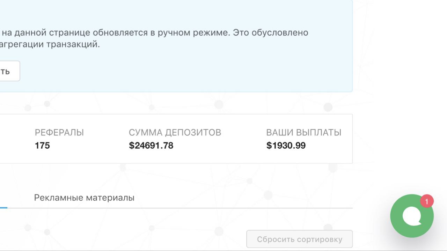The width and height of the screenshot is (447, 251).
Task: Open the green chat widget
Action: click(412, 216)
